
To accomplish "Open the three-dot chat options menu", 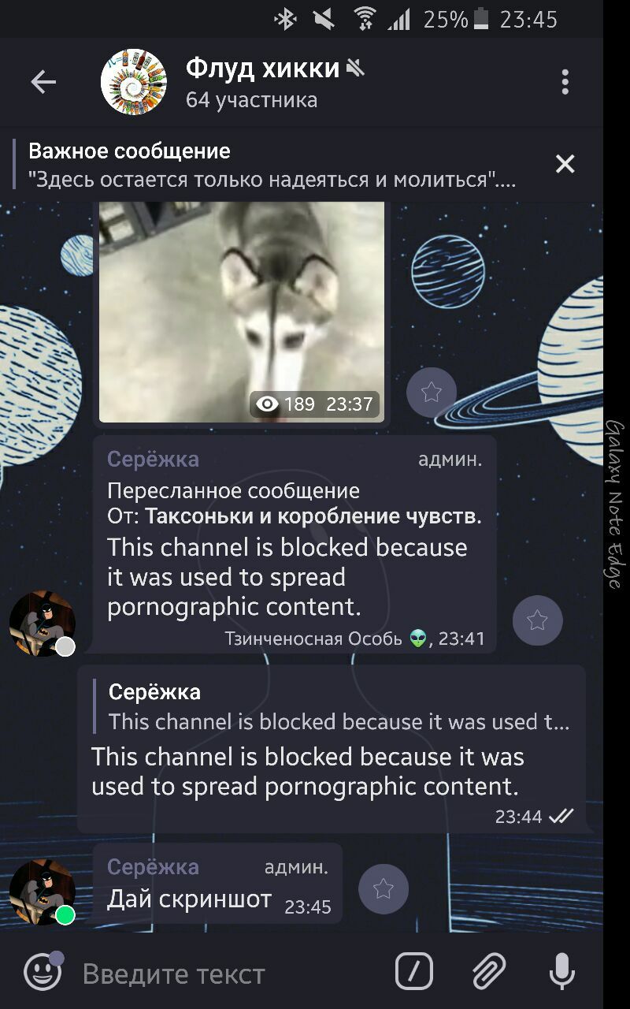I will [565, 82].
